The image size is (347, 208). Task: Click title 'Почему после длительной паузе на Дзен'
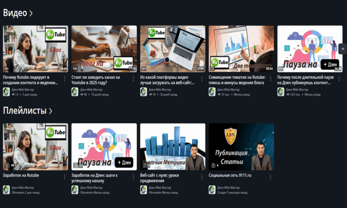click(x=305, y=80)
